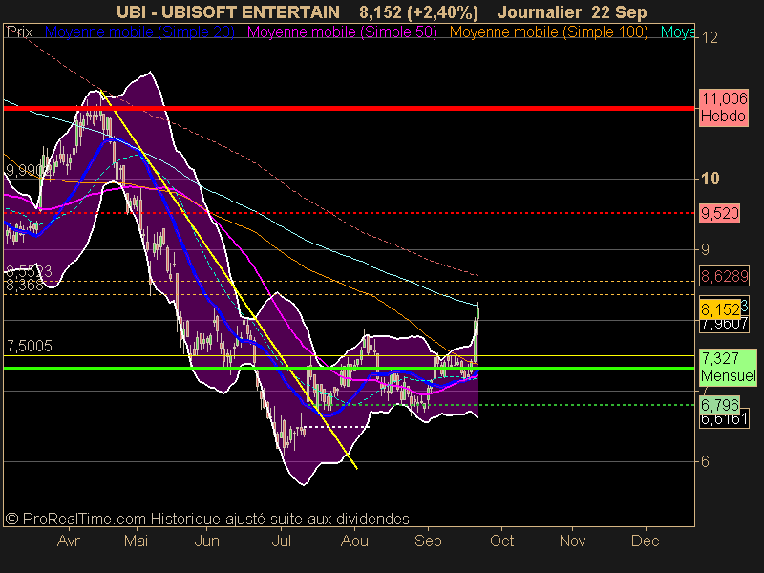Screen dimensions: 764x573
Task: Select the "Moyenne mobile (Simple 20)" legend entry
Action: [139, 32]
